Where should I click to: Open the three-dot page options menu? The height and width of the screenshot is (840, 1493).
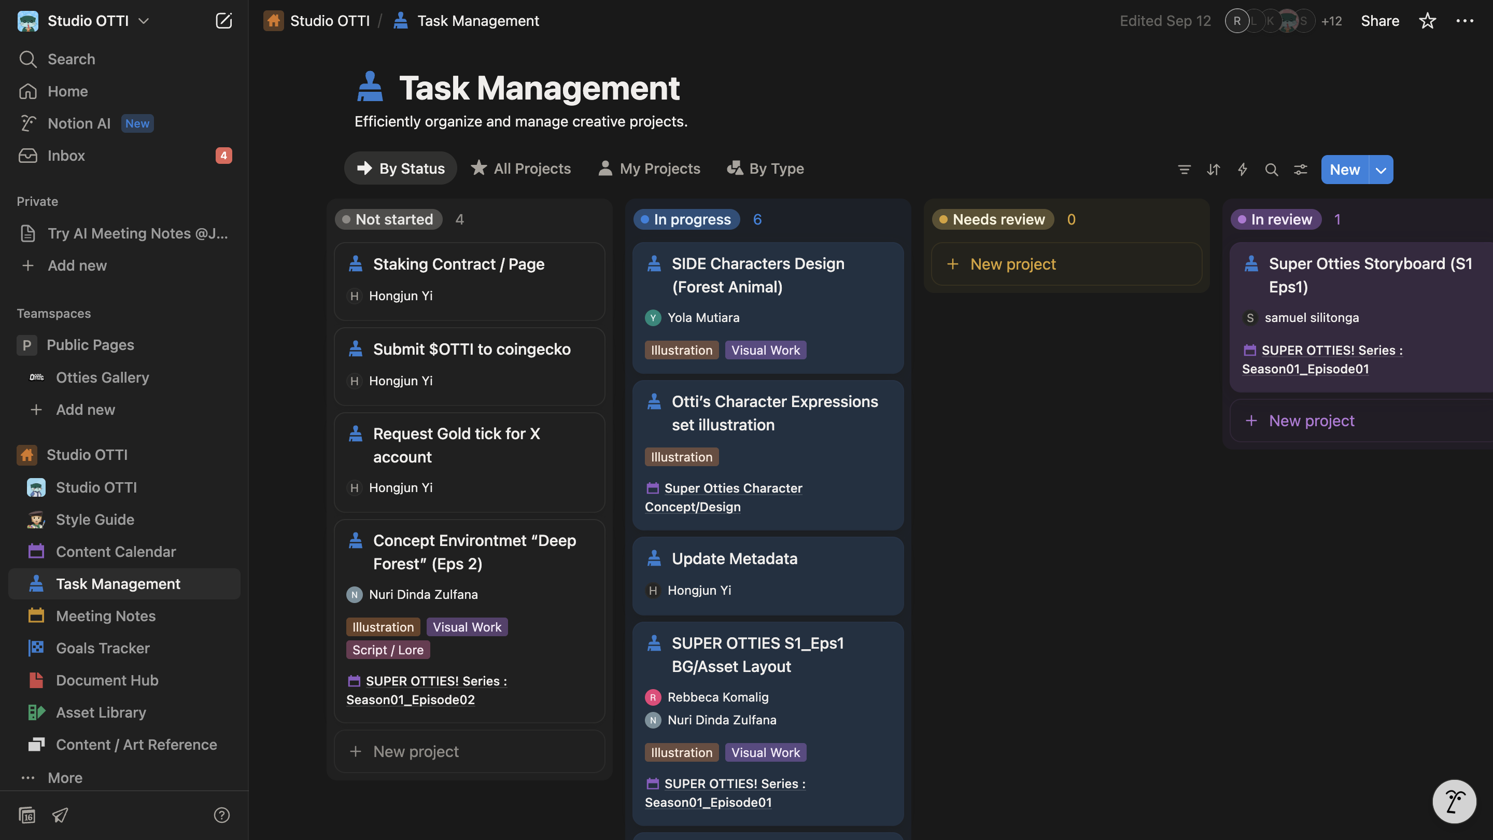(x=1464, y=21)
